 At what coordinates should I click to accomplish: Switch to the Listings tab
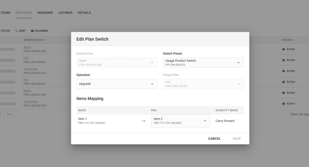[65, 13]
